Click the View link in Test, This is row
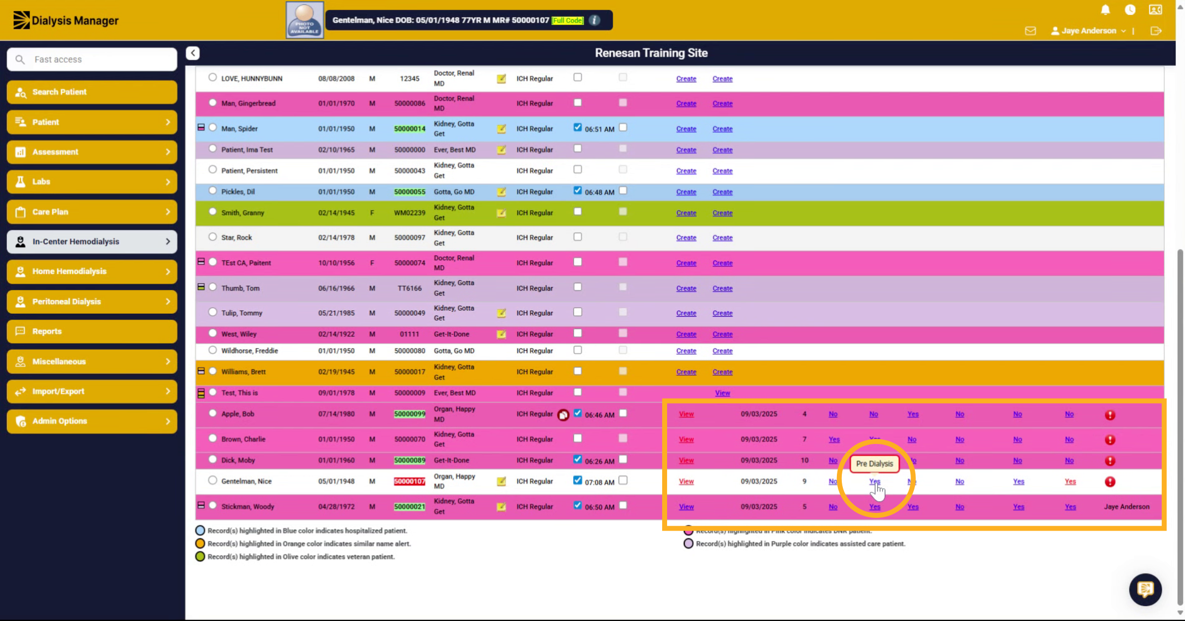The width and height of the screenshot is (1185, 621). pos(722,393)
